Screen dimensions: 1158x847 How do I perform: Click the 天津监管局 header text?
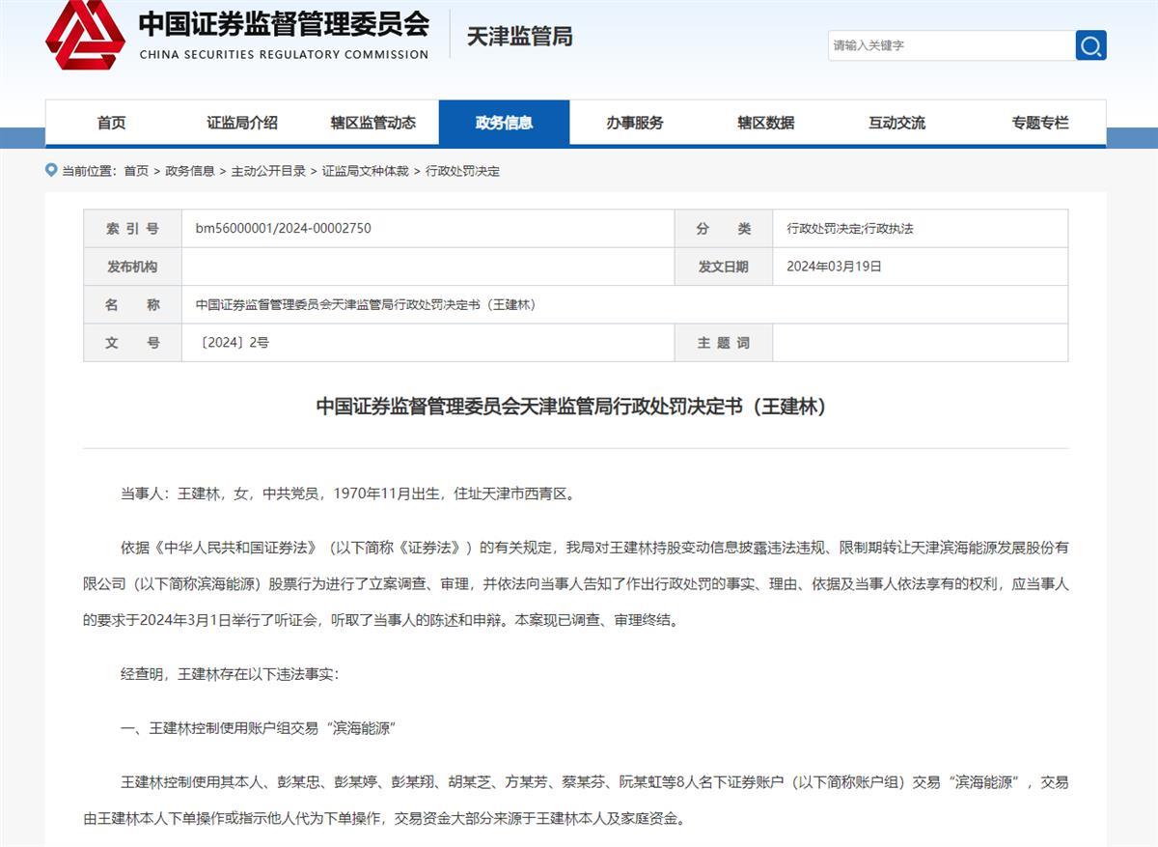tap(519, 37)
